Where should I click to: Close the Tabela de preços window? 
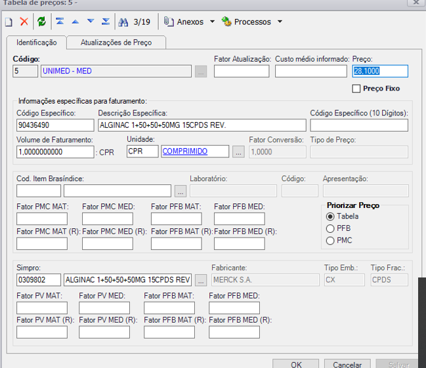415,3
